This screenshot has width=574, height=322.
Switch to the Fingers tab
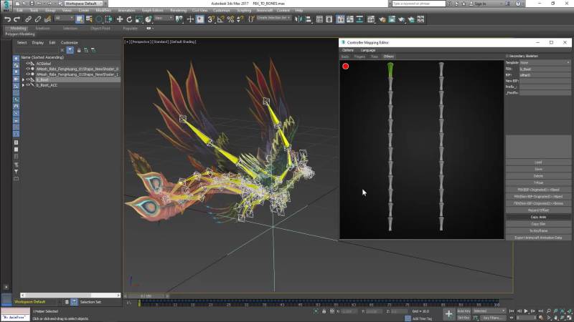[359, 56]
